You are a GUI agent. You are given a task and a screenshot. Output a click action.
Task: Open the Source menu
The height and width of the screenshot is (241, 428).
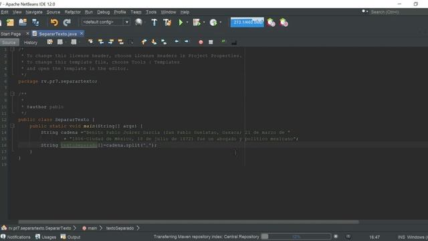point(53,12)
